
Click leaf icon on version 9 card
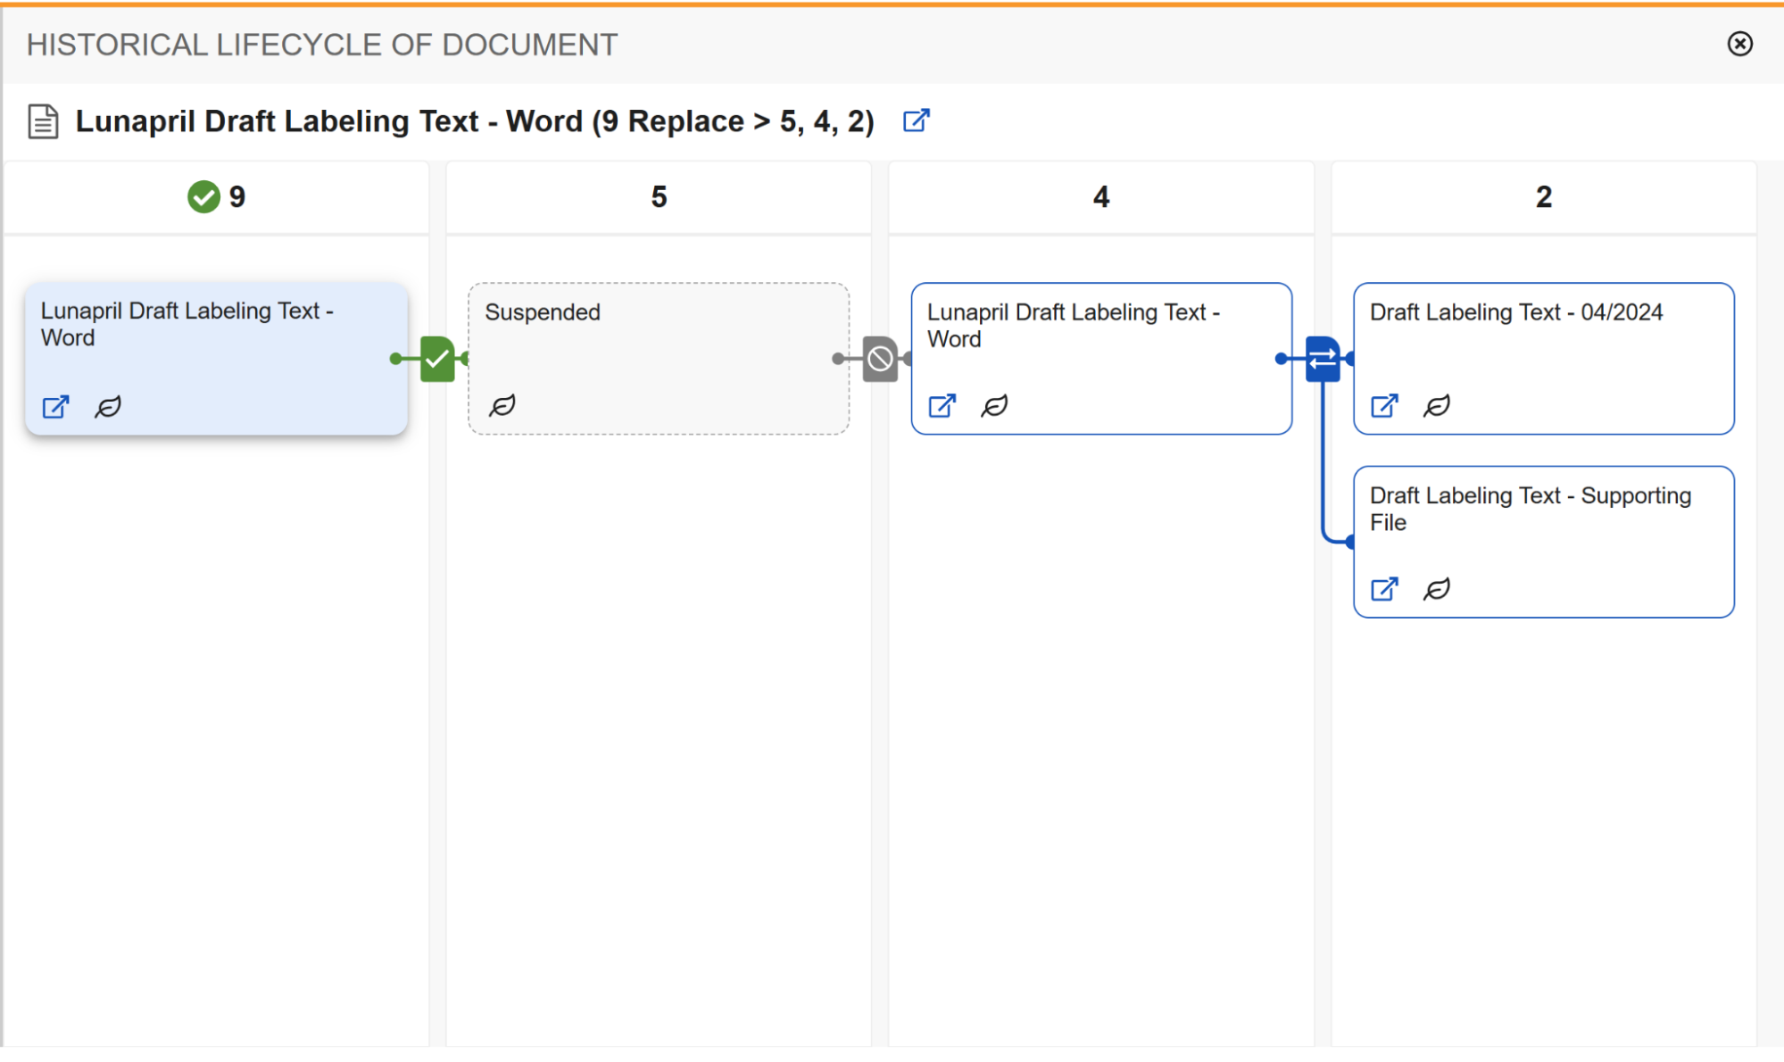click(x=108, y=407)
